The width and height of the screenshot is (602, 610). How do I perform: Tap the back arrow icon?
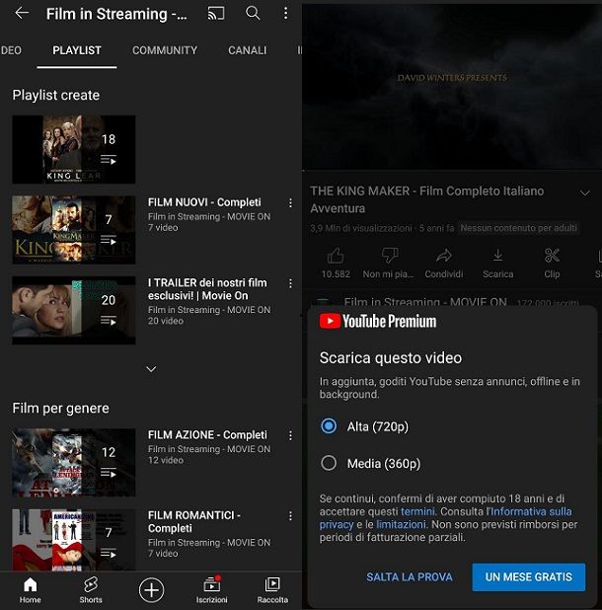22,13
